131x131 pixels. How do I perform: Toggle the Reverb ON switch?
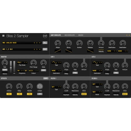[30, 94]
